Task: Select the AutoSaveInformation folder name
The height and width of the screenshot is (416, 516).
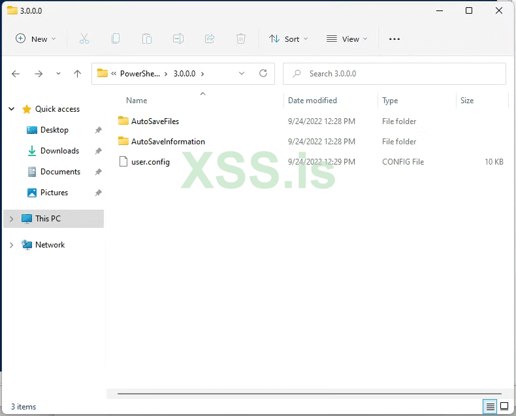Action: pos(168,142)
